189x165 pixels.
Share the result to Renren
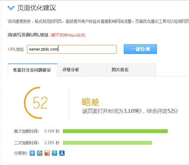click(62, 153)
